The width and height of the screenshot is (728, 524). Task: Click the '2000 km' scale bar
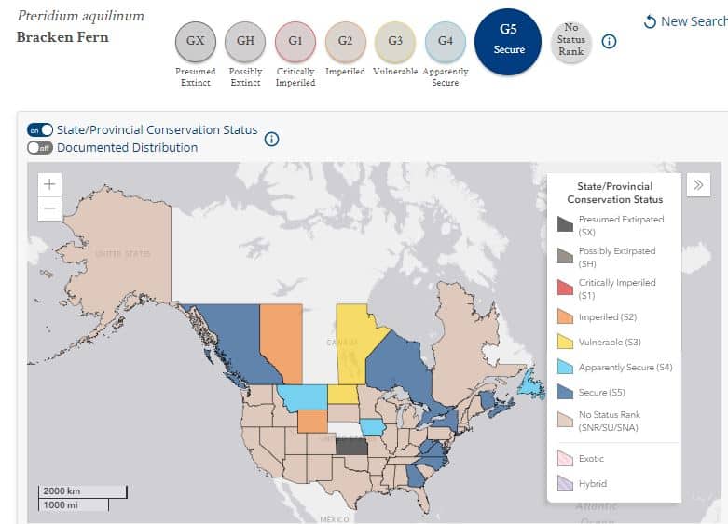click(x=82, y=491)
